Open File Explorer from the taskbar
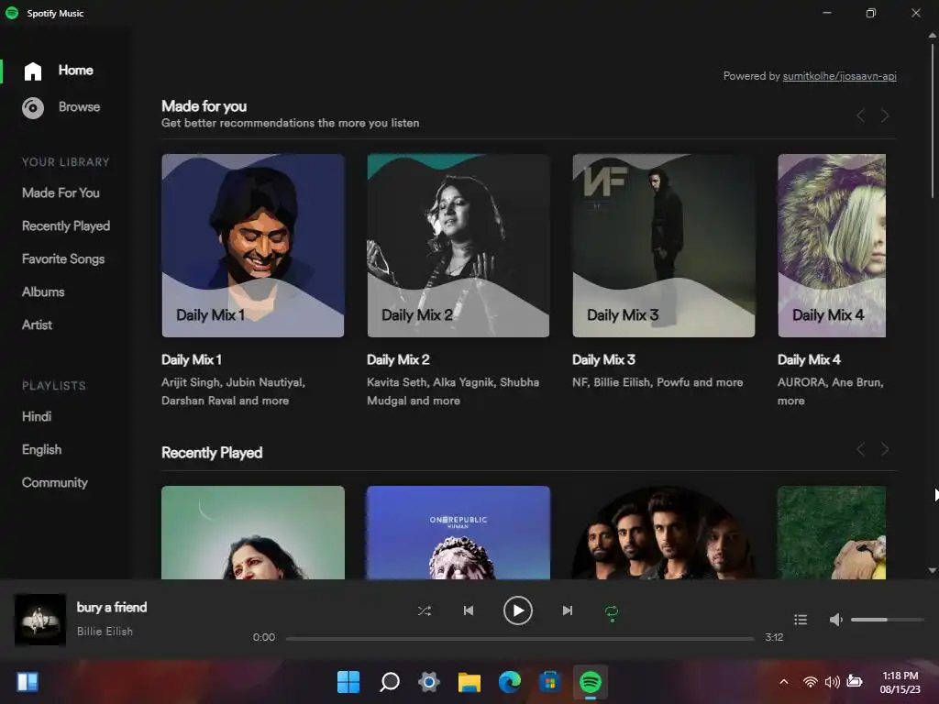This screenshot has height=704, width=939. 469,682
